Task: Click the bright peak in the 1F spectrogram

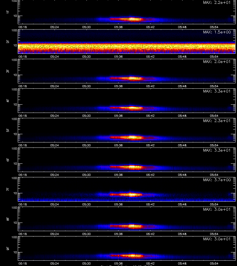Action: [132, 19]
